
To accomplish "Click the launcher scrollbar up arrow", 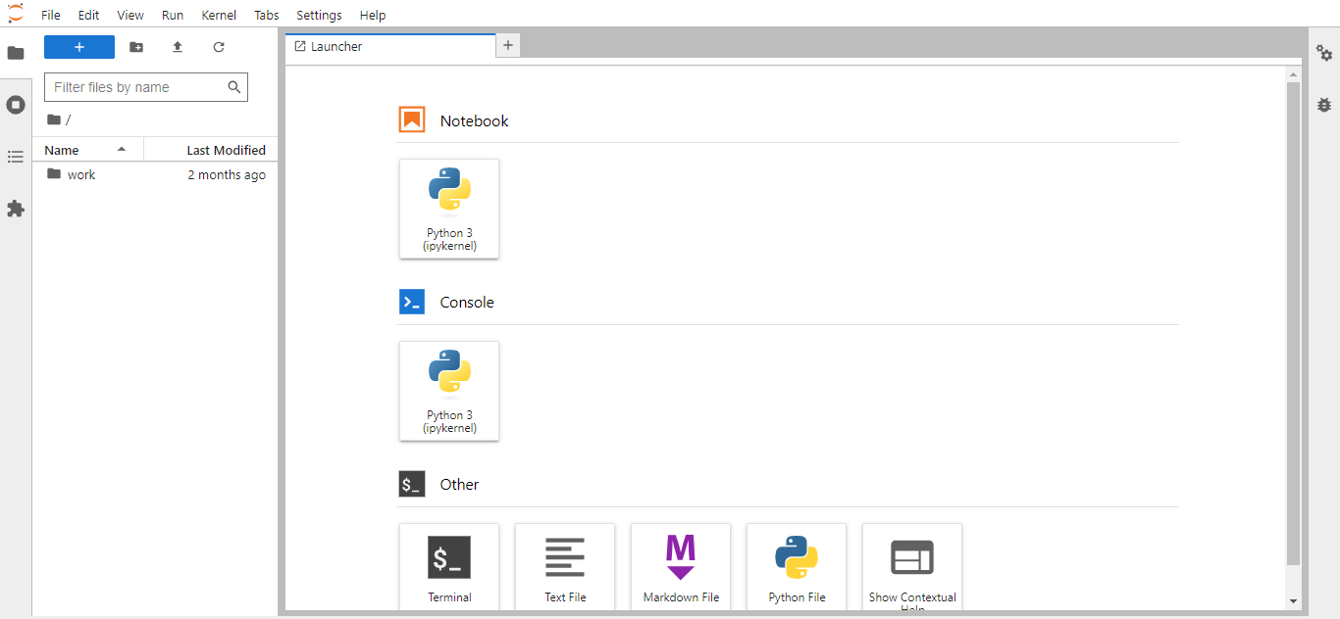I will 1293,74.
